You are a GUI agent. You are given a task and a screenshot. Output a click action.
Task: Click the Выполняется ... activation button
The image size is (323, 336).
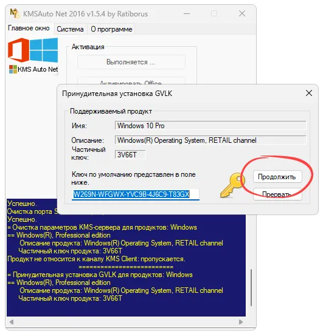[131, 62]
